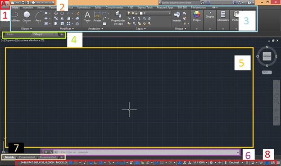Add new layout with plus next to Presentación2
Viewport: 281px width, 166px height.
click(x=62, y=157)
